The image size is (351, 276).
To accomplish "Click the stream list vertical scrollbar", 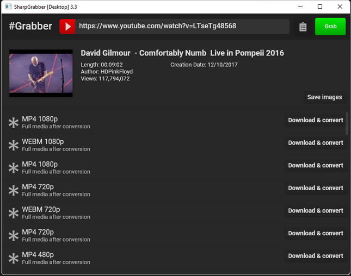I will coord(347,123).
